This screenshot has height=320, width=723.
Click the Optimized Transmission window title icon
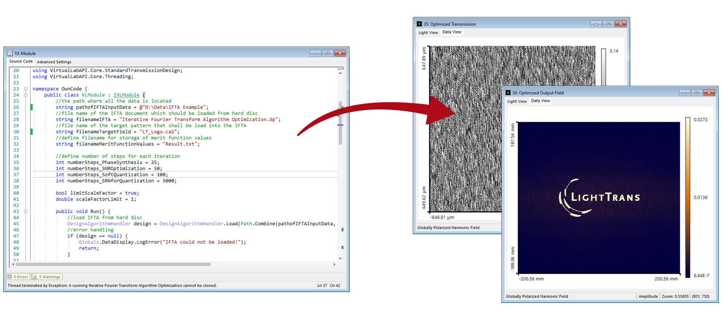point(419,24)
